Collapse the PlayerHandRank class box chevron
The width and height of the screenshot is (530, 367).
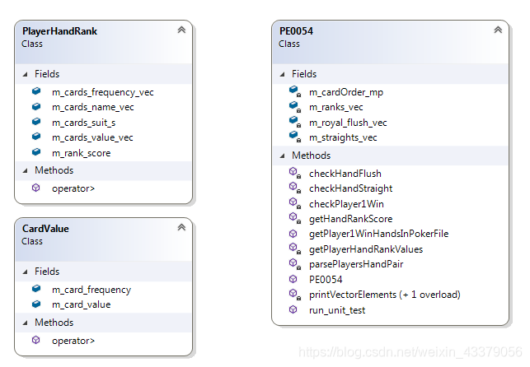181,30
